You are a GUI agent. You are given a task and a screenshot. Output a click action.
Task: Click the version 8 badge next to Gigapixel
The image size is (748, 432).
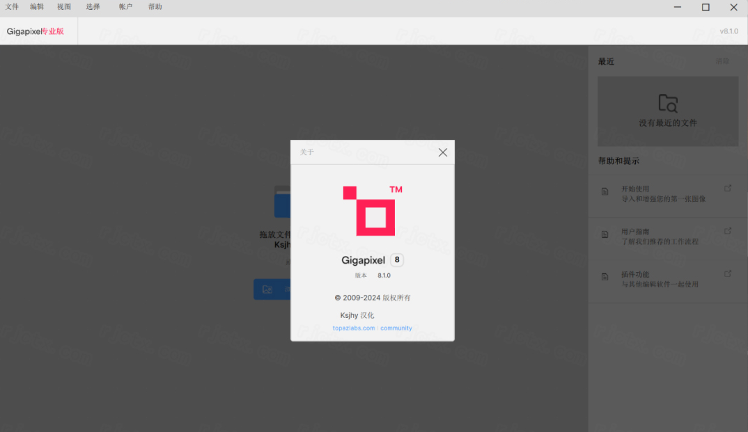(397, 260)
